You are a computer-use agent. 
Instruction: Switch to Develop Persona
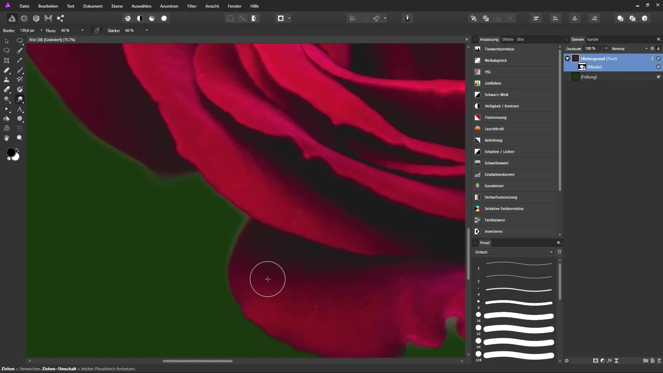click(x=36, y=18)
